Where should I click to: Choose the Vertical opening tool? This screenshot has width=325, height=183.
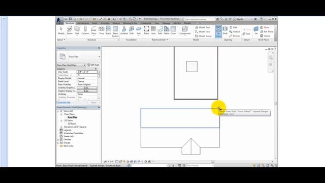tap(235, 32)
